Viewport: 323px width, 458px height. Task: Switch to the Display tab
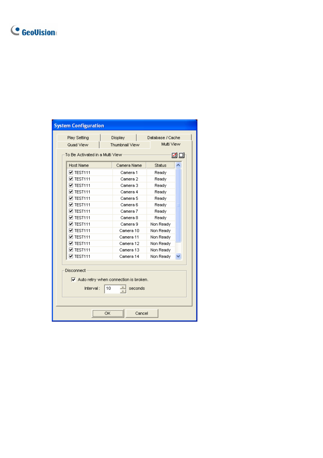click(x=118, y=138)
